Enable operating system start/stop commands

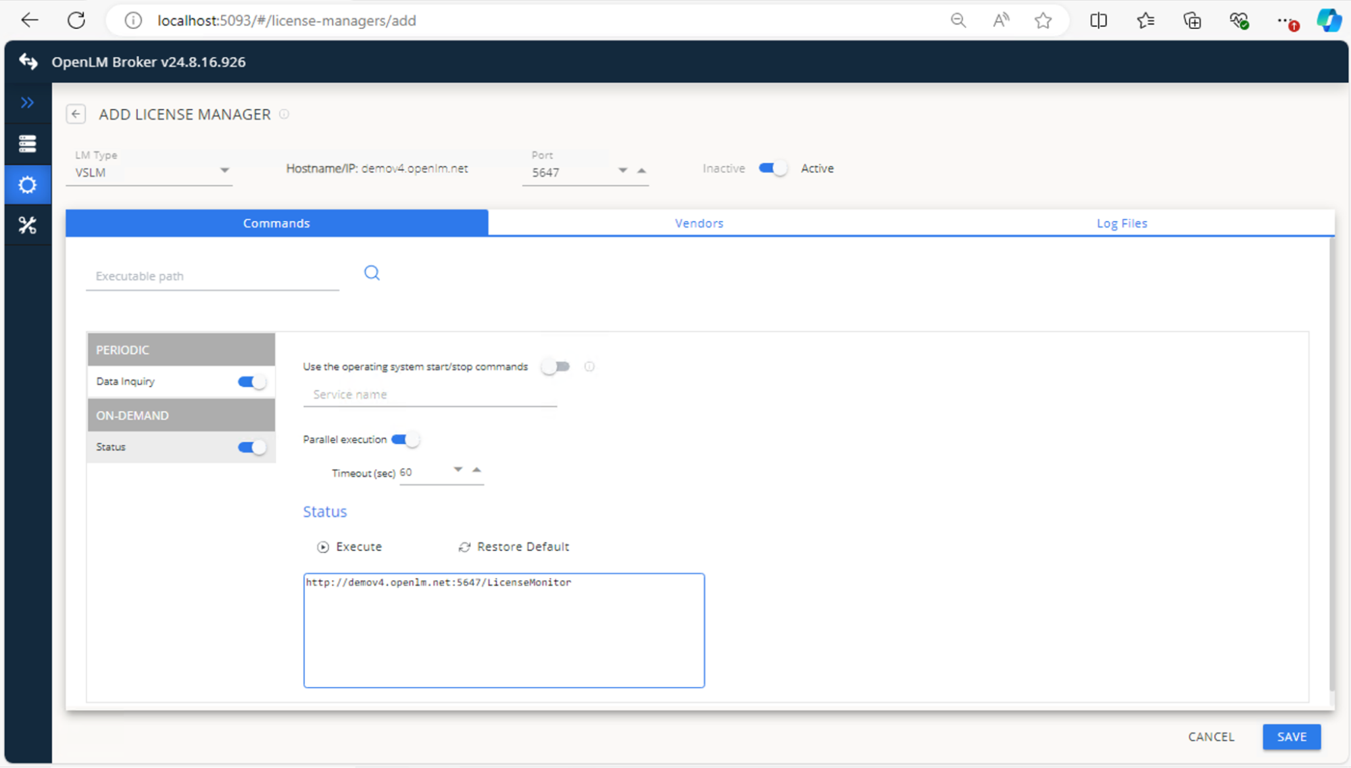[x=556, y=366]
